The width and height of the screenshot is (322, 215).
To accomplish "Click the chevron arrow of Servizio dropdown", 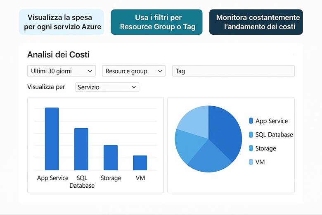I will point(134,87).
